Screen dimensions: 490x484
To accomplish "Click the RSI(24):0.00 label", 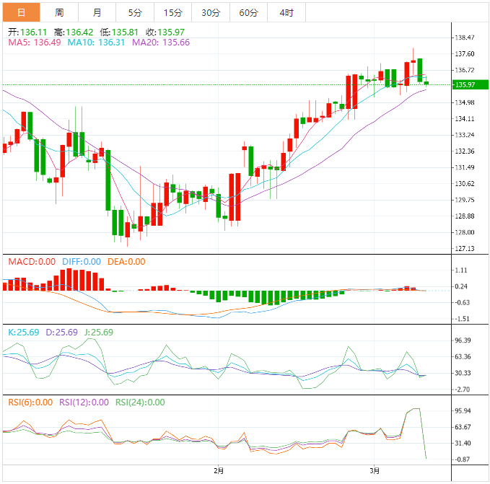I will click(140, 402).
